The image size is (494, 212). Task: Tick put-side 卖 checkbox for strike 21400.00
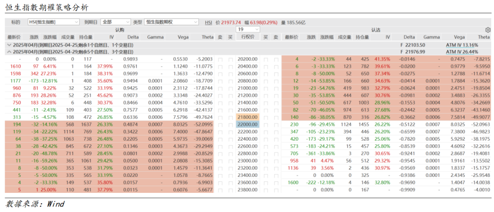[276, 102]
